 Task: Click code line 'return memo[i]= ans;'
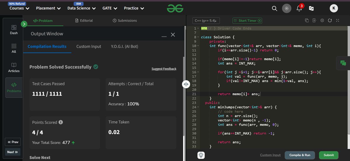coord(239,94)
